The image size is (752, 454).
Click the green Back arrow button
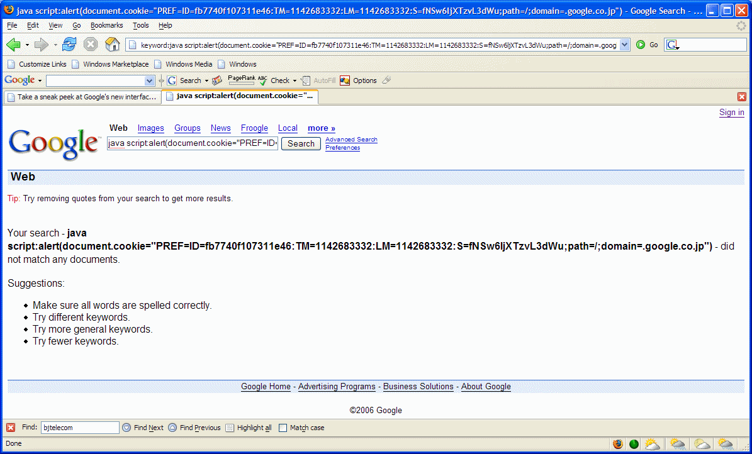click(13, 45)
